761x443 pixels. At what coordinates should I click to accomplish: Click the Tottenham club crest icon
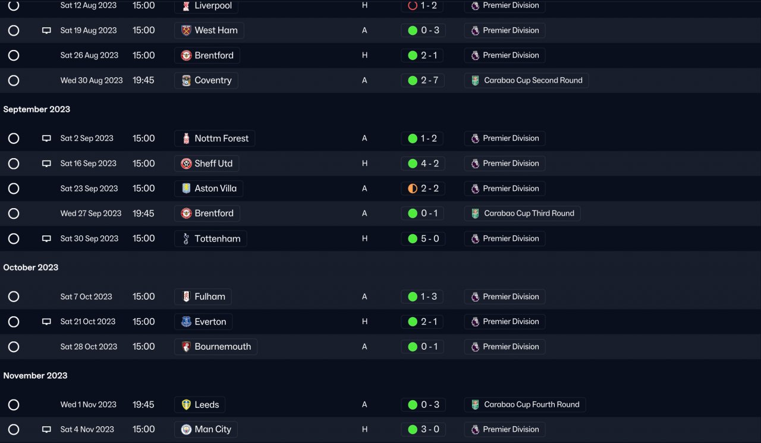[x=186, y=238]
